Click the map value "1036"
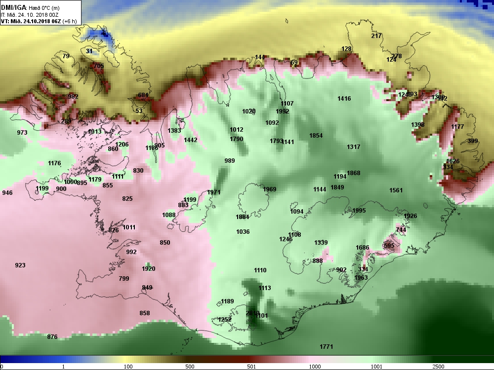The width and height of the screenshot is (494, 370). [243, 232]
